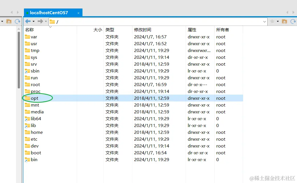Click the owner value 0 in sbin row
This screenshot has width=297, height=183.
pyautogui.click(x=217, y=71)
